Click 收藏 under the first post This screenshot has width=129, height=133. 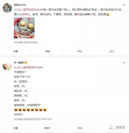pyautogui.click(x=16, y=51)
